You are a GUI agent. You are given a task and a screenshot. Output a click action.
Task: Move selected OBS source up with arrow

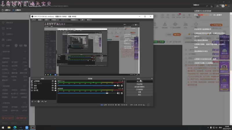click(x=42, y=101)
